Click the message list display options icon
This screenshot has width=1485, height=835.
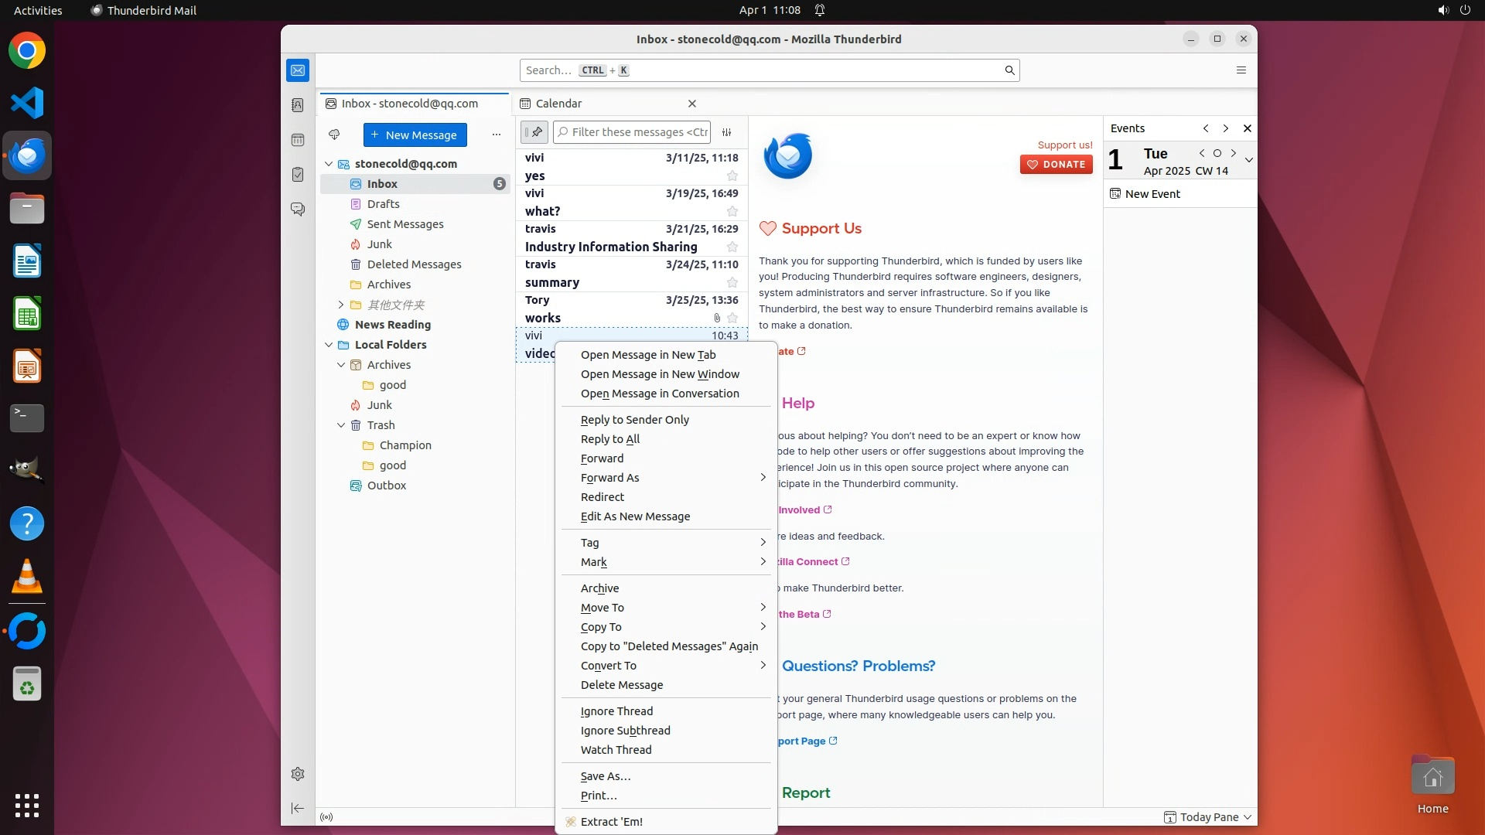coord(727,132)
